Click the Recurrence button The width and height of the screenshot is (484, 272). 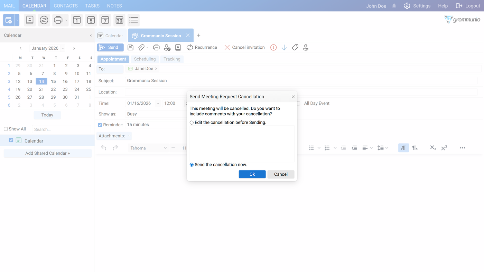202,48
